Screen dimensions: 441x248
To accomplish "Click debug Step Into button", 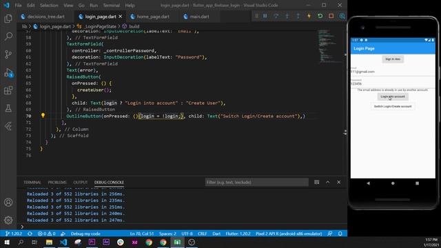I will [x=287, y=16].
